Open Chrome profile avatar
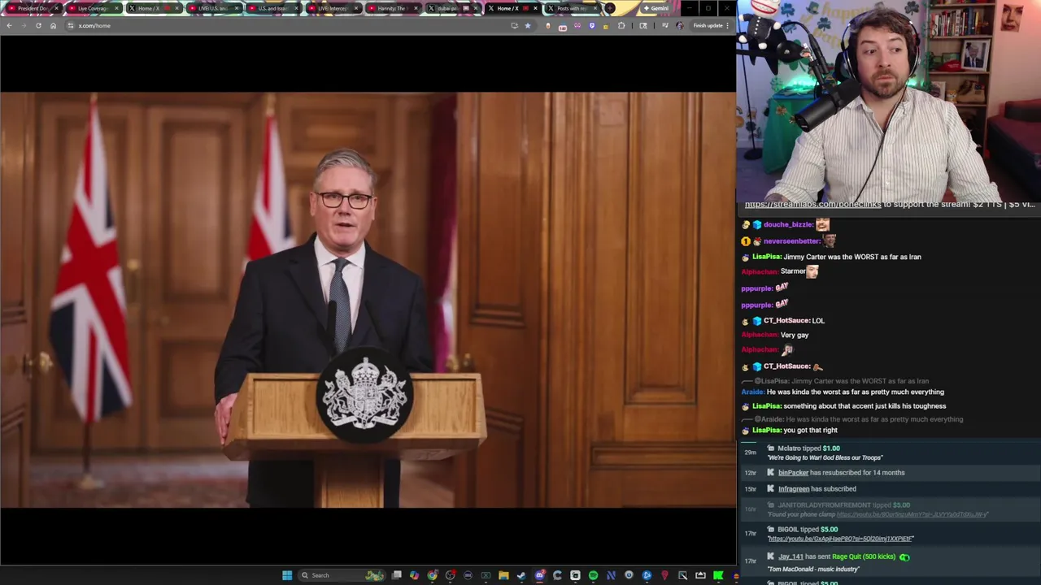This screenshot has width=1041, height=585. point(680,25)
